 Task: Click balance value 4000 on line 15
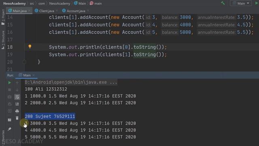click(x=185, y=25)
